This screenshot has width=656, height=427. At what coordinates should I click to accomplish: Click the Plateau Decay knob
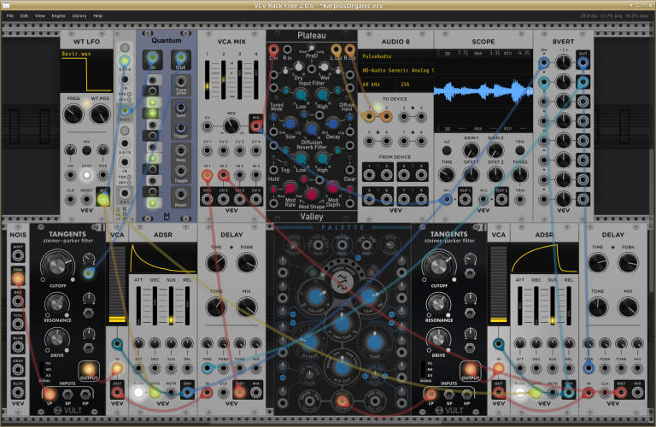332,123
